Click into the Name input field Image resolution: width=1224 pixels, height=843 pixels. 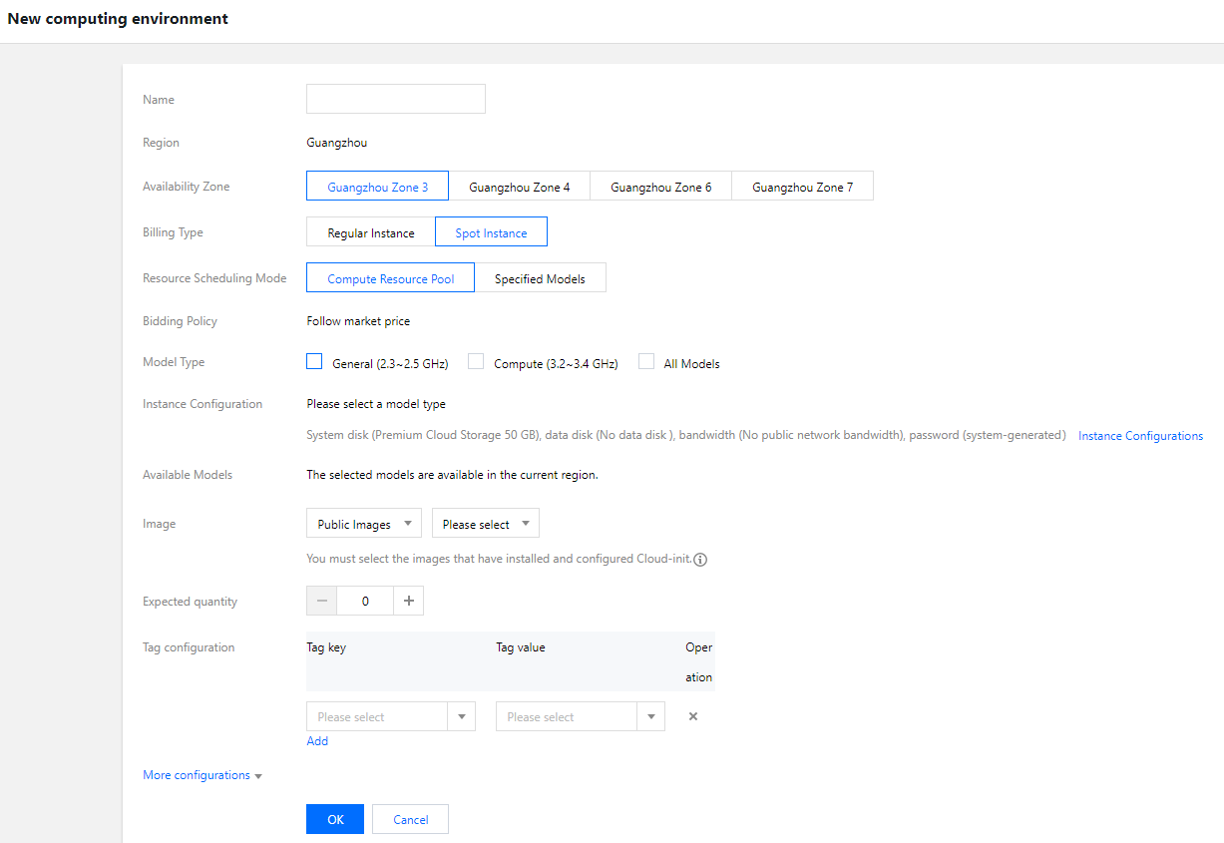coord(395,99)
